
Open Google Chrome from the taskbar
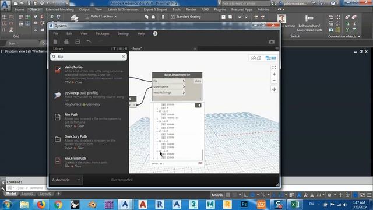point(58,204)
